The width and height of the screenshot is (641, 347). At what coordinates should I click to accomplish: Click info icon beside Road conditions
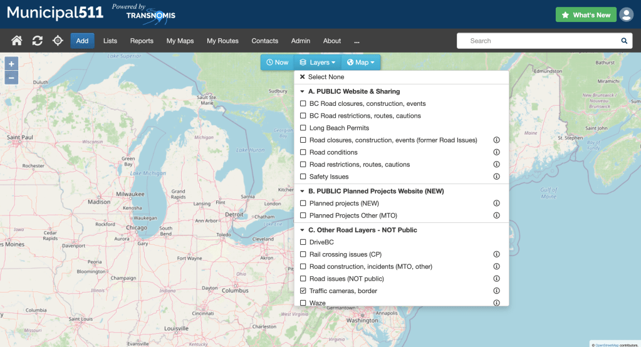click(x=496, y=152)
